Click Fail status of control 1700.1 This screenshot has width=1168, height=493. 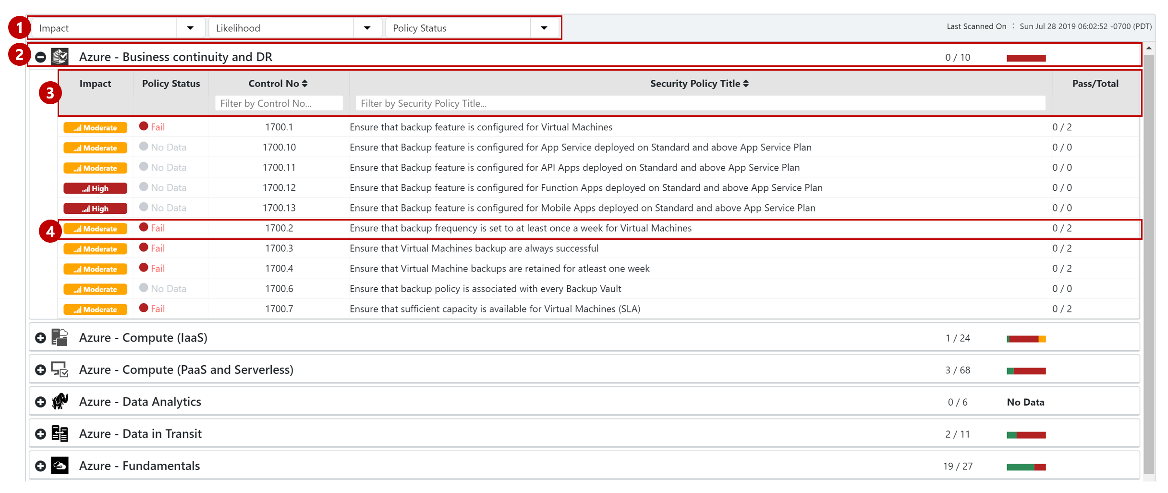(x=152, y=127)
